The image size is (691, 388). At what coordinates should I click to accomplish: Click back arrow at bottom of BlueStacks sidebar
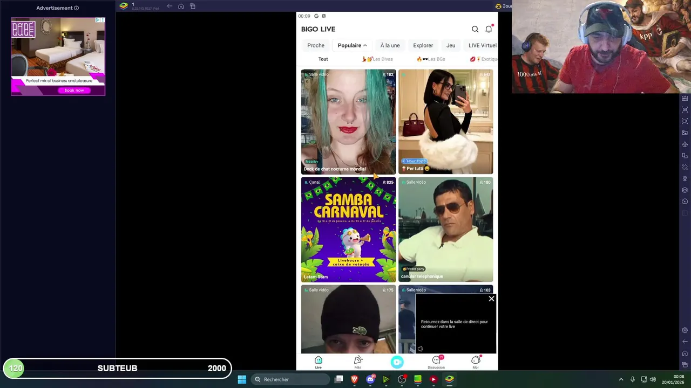[x=685, y=342]
